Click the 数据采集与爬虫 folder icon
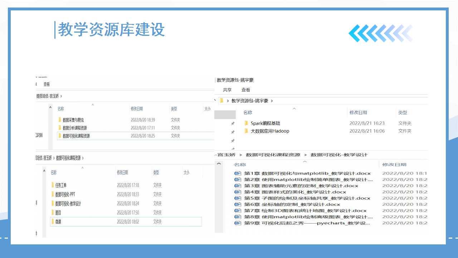This screenshot has width=458, height=258. pyautogui.click(x=60, y=120)
